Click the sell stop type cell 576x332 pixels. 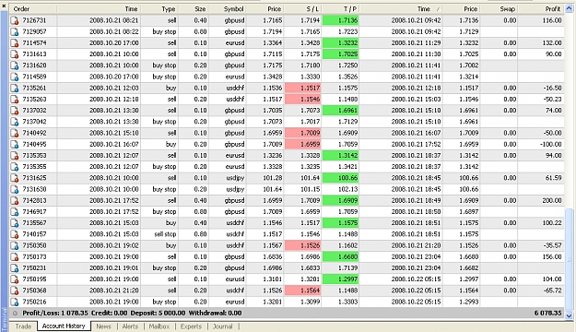165,234
